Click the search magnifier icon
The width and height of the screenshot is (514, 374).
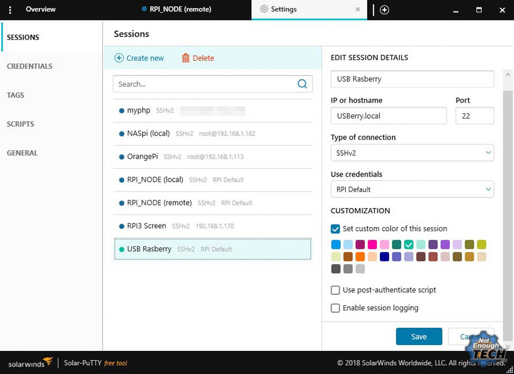(302, 84)
